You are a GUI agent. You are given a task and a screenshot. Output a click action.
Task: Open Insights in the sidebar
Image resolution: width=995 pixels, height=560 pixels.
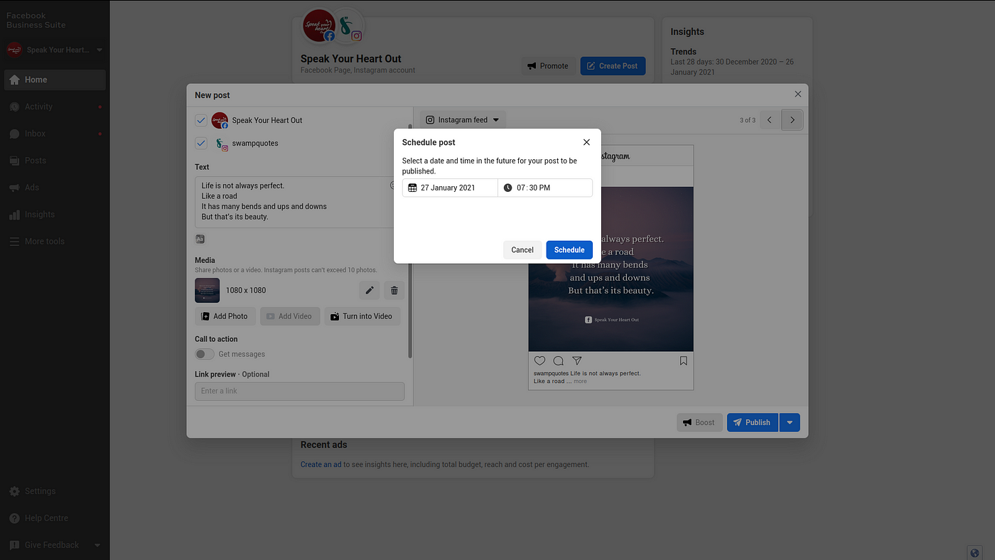55,215
